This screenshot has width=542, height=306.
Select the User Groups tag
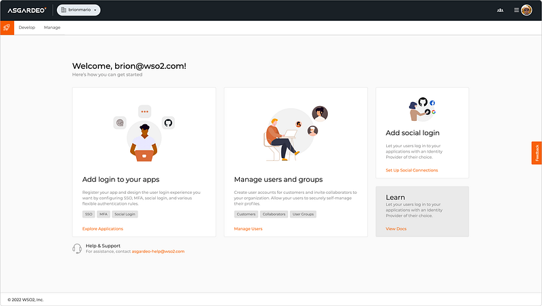point(303,214)
